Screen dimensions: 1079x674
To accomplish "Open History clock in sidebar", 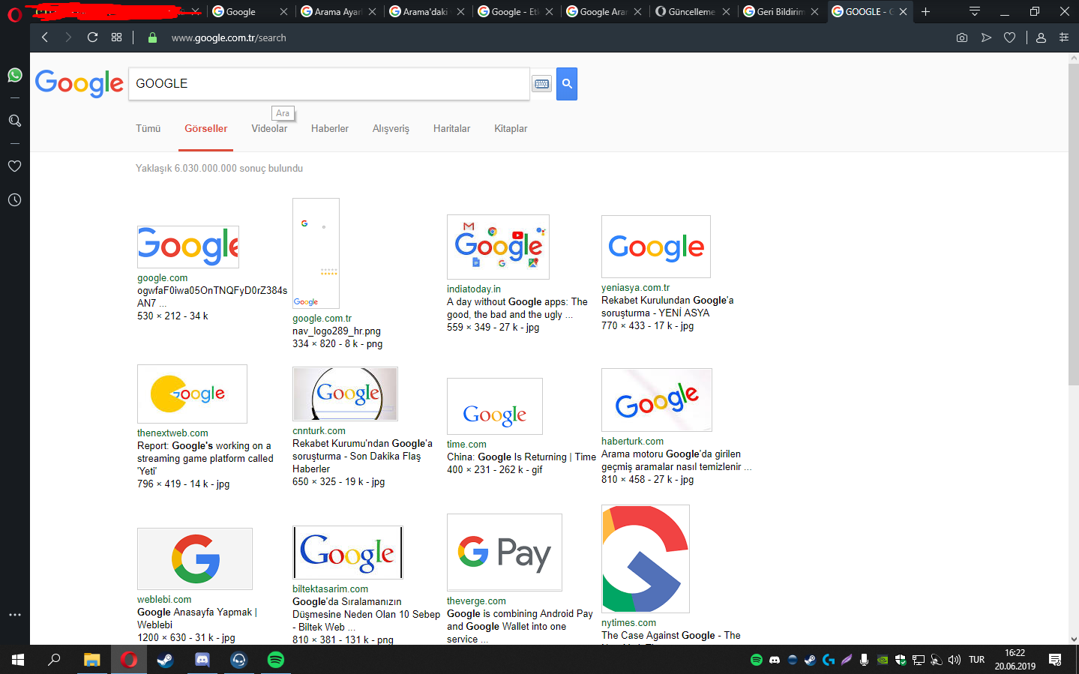I will pos(14,200).
